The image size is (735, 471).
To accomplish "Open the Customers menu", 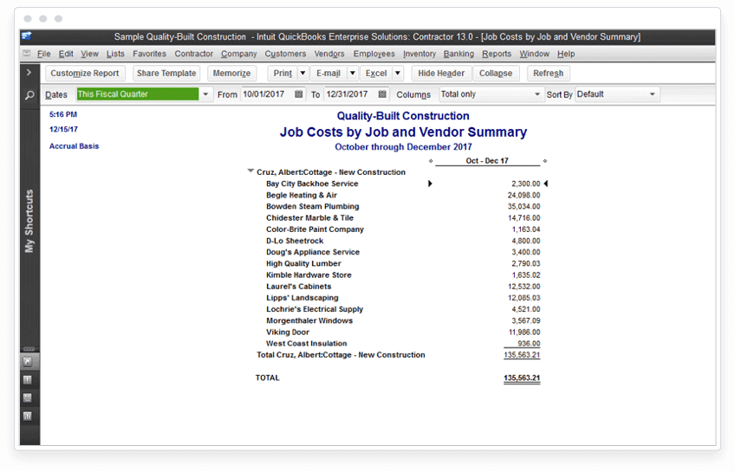I will point(285,54).
